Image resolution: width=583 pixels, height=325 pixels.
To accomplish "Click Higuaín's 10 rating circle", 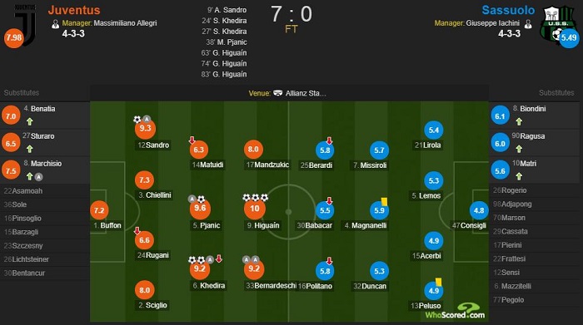I will coord(254,209).
